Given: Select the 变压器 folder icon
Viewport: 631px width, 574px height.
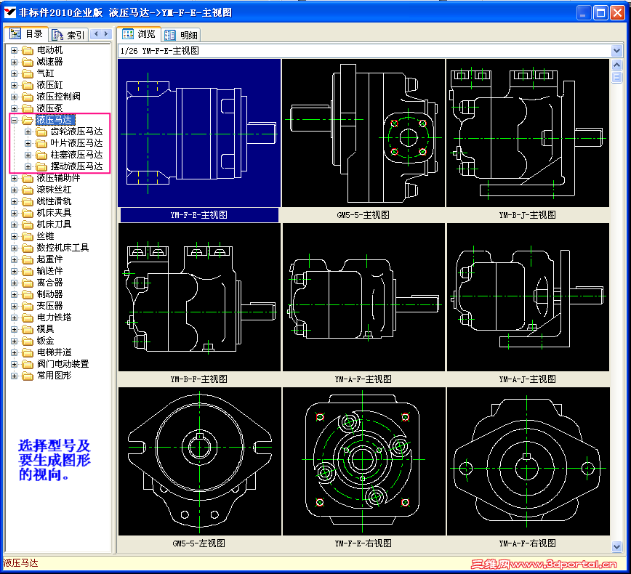Looking at the screenshot, I should pyautogui.click(x=28, y=307).
